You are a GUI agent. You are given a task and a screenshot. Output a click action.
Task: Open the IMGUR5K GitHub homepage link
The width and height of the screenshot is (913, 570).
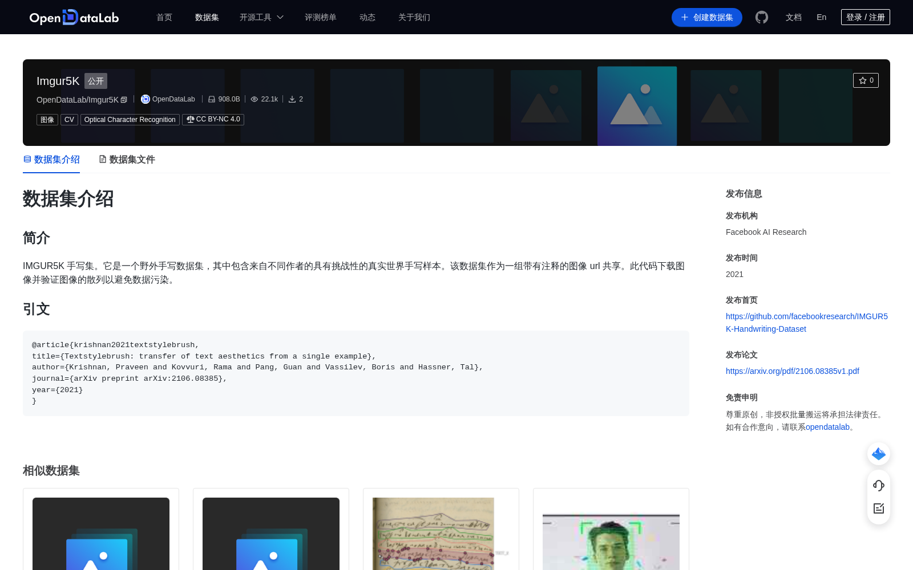tap(807, 323)
